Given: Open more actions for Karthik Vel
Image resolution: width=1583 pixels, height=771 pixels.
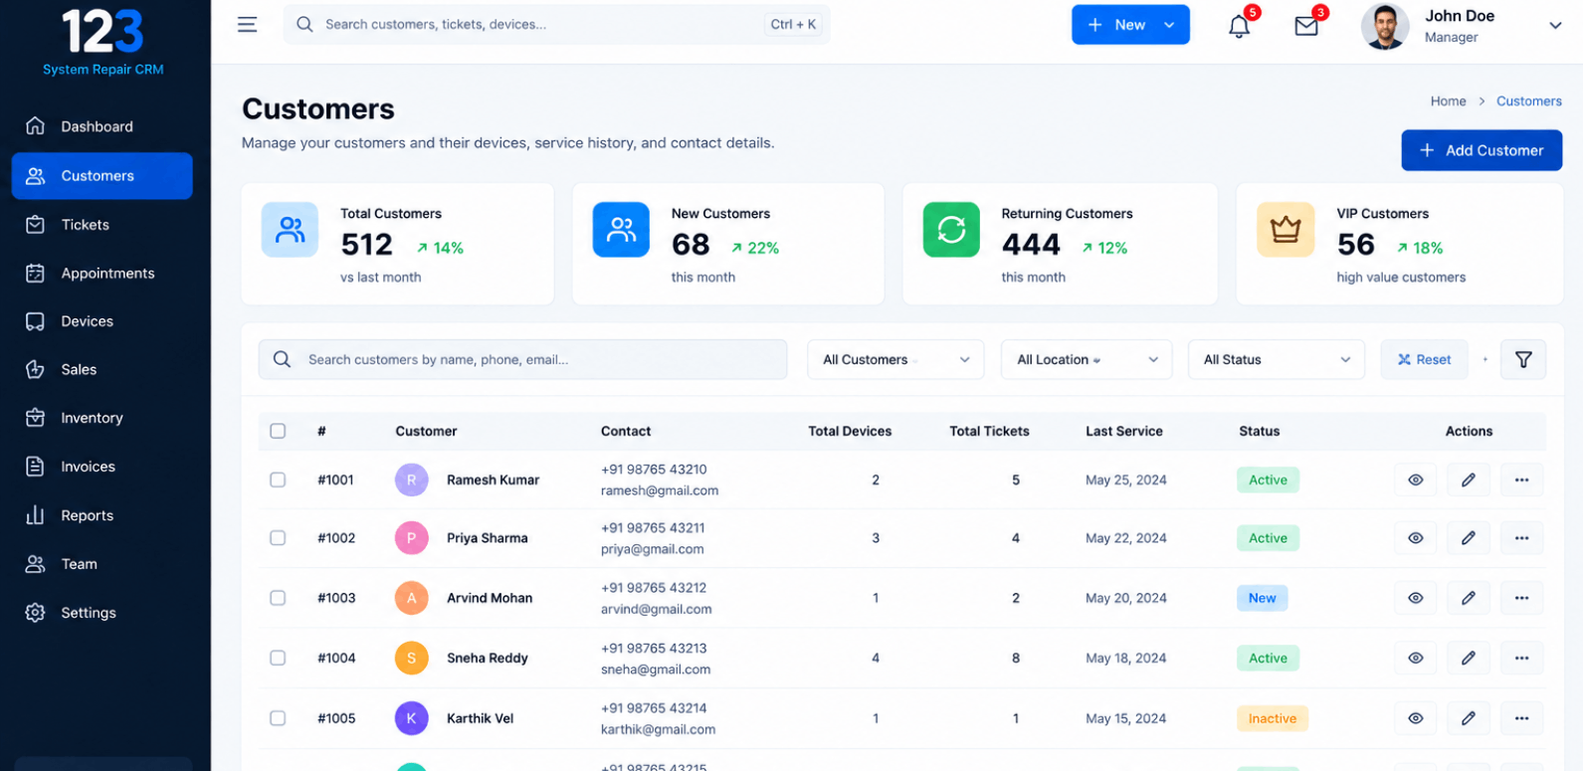Looking at the screenshot, I should 1521,718.
